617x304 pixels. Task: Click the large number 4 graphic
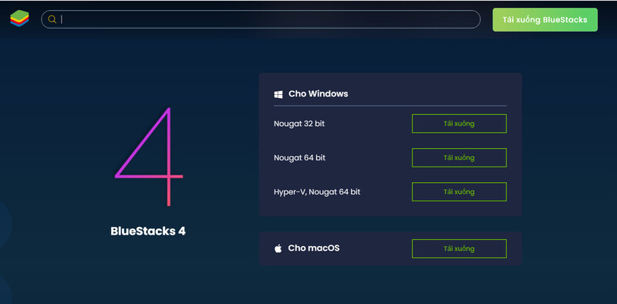149,157
